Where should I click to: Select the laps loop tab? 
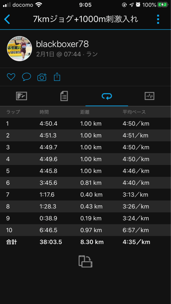tap(107, 96)
